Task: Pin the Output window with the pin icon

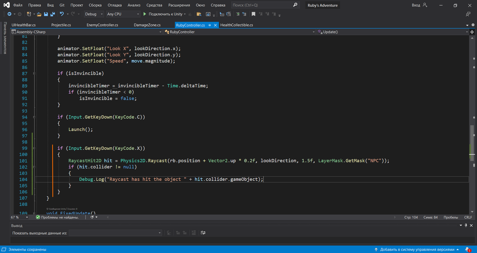Action: tap(465, 225)
